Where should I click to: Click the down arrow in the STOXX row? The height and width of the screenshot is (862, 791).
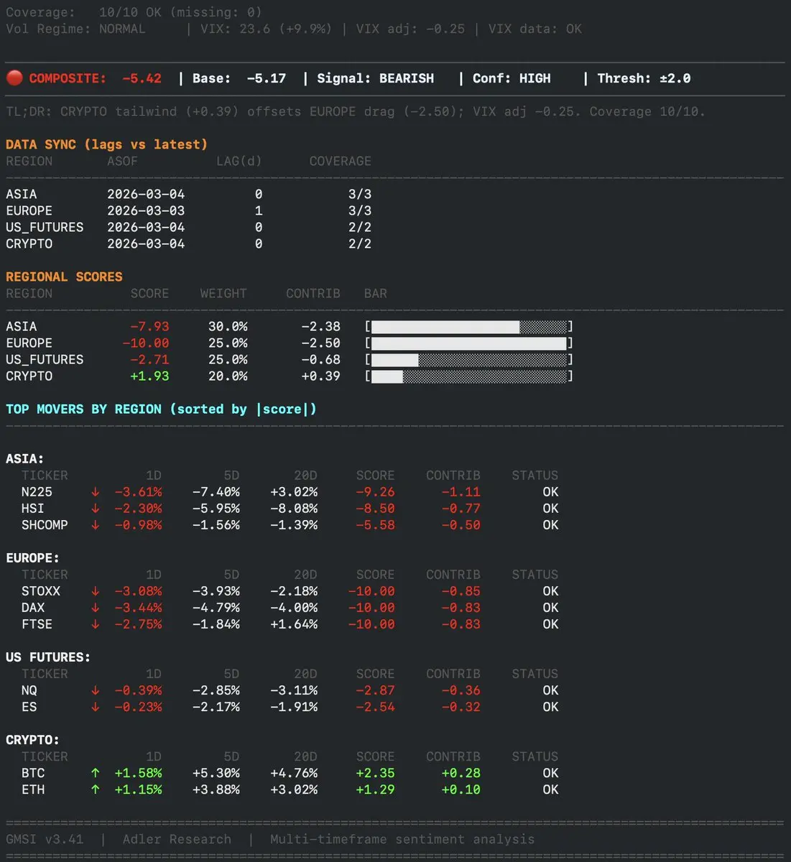pos(95,591)
